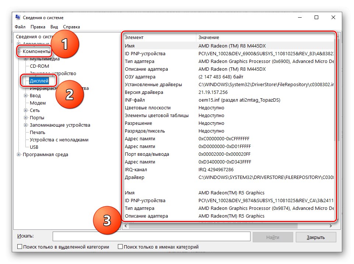354x264 pixels.
Task: Click value '21.19.157.256'
Action: (x=213, y=92)
